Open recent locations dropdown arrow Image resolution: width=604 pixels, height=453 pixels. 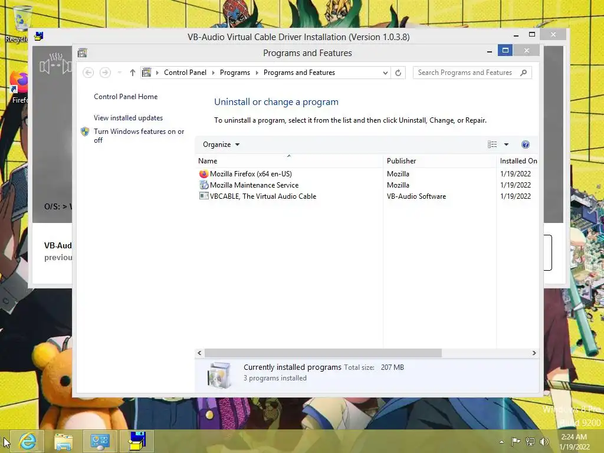[119, 73]
